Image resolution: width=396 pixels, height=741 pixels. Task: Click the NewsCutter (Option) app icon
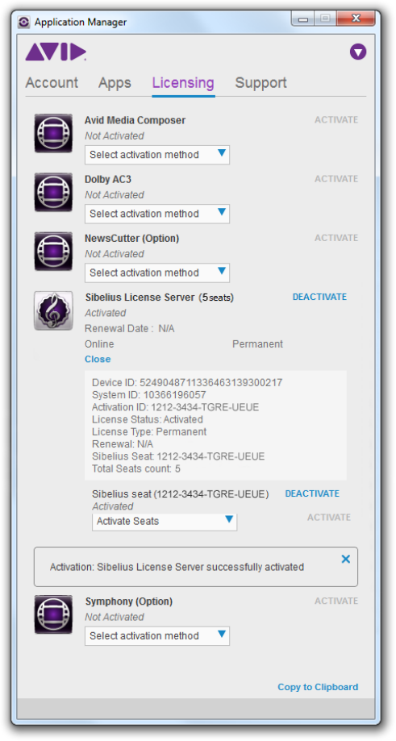pos(53,252)
